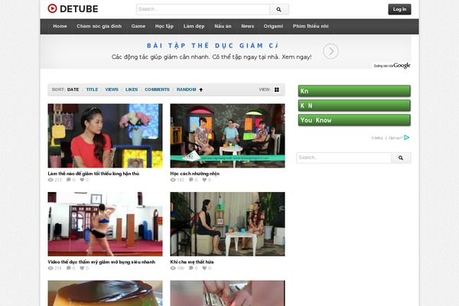The height and width of the screenshot is (306, 459).
Task: Click title 'Video thể dục thẩm mỹ giảm mỡ bụng siêu nhanh'
Action: 101,262
